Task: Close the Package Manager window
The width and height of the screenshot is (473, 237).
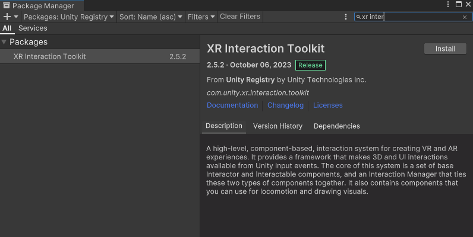Action: point(468,4)
